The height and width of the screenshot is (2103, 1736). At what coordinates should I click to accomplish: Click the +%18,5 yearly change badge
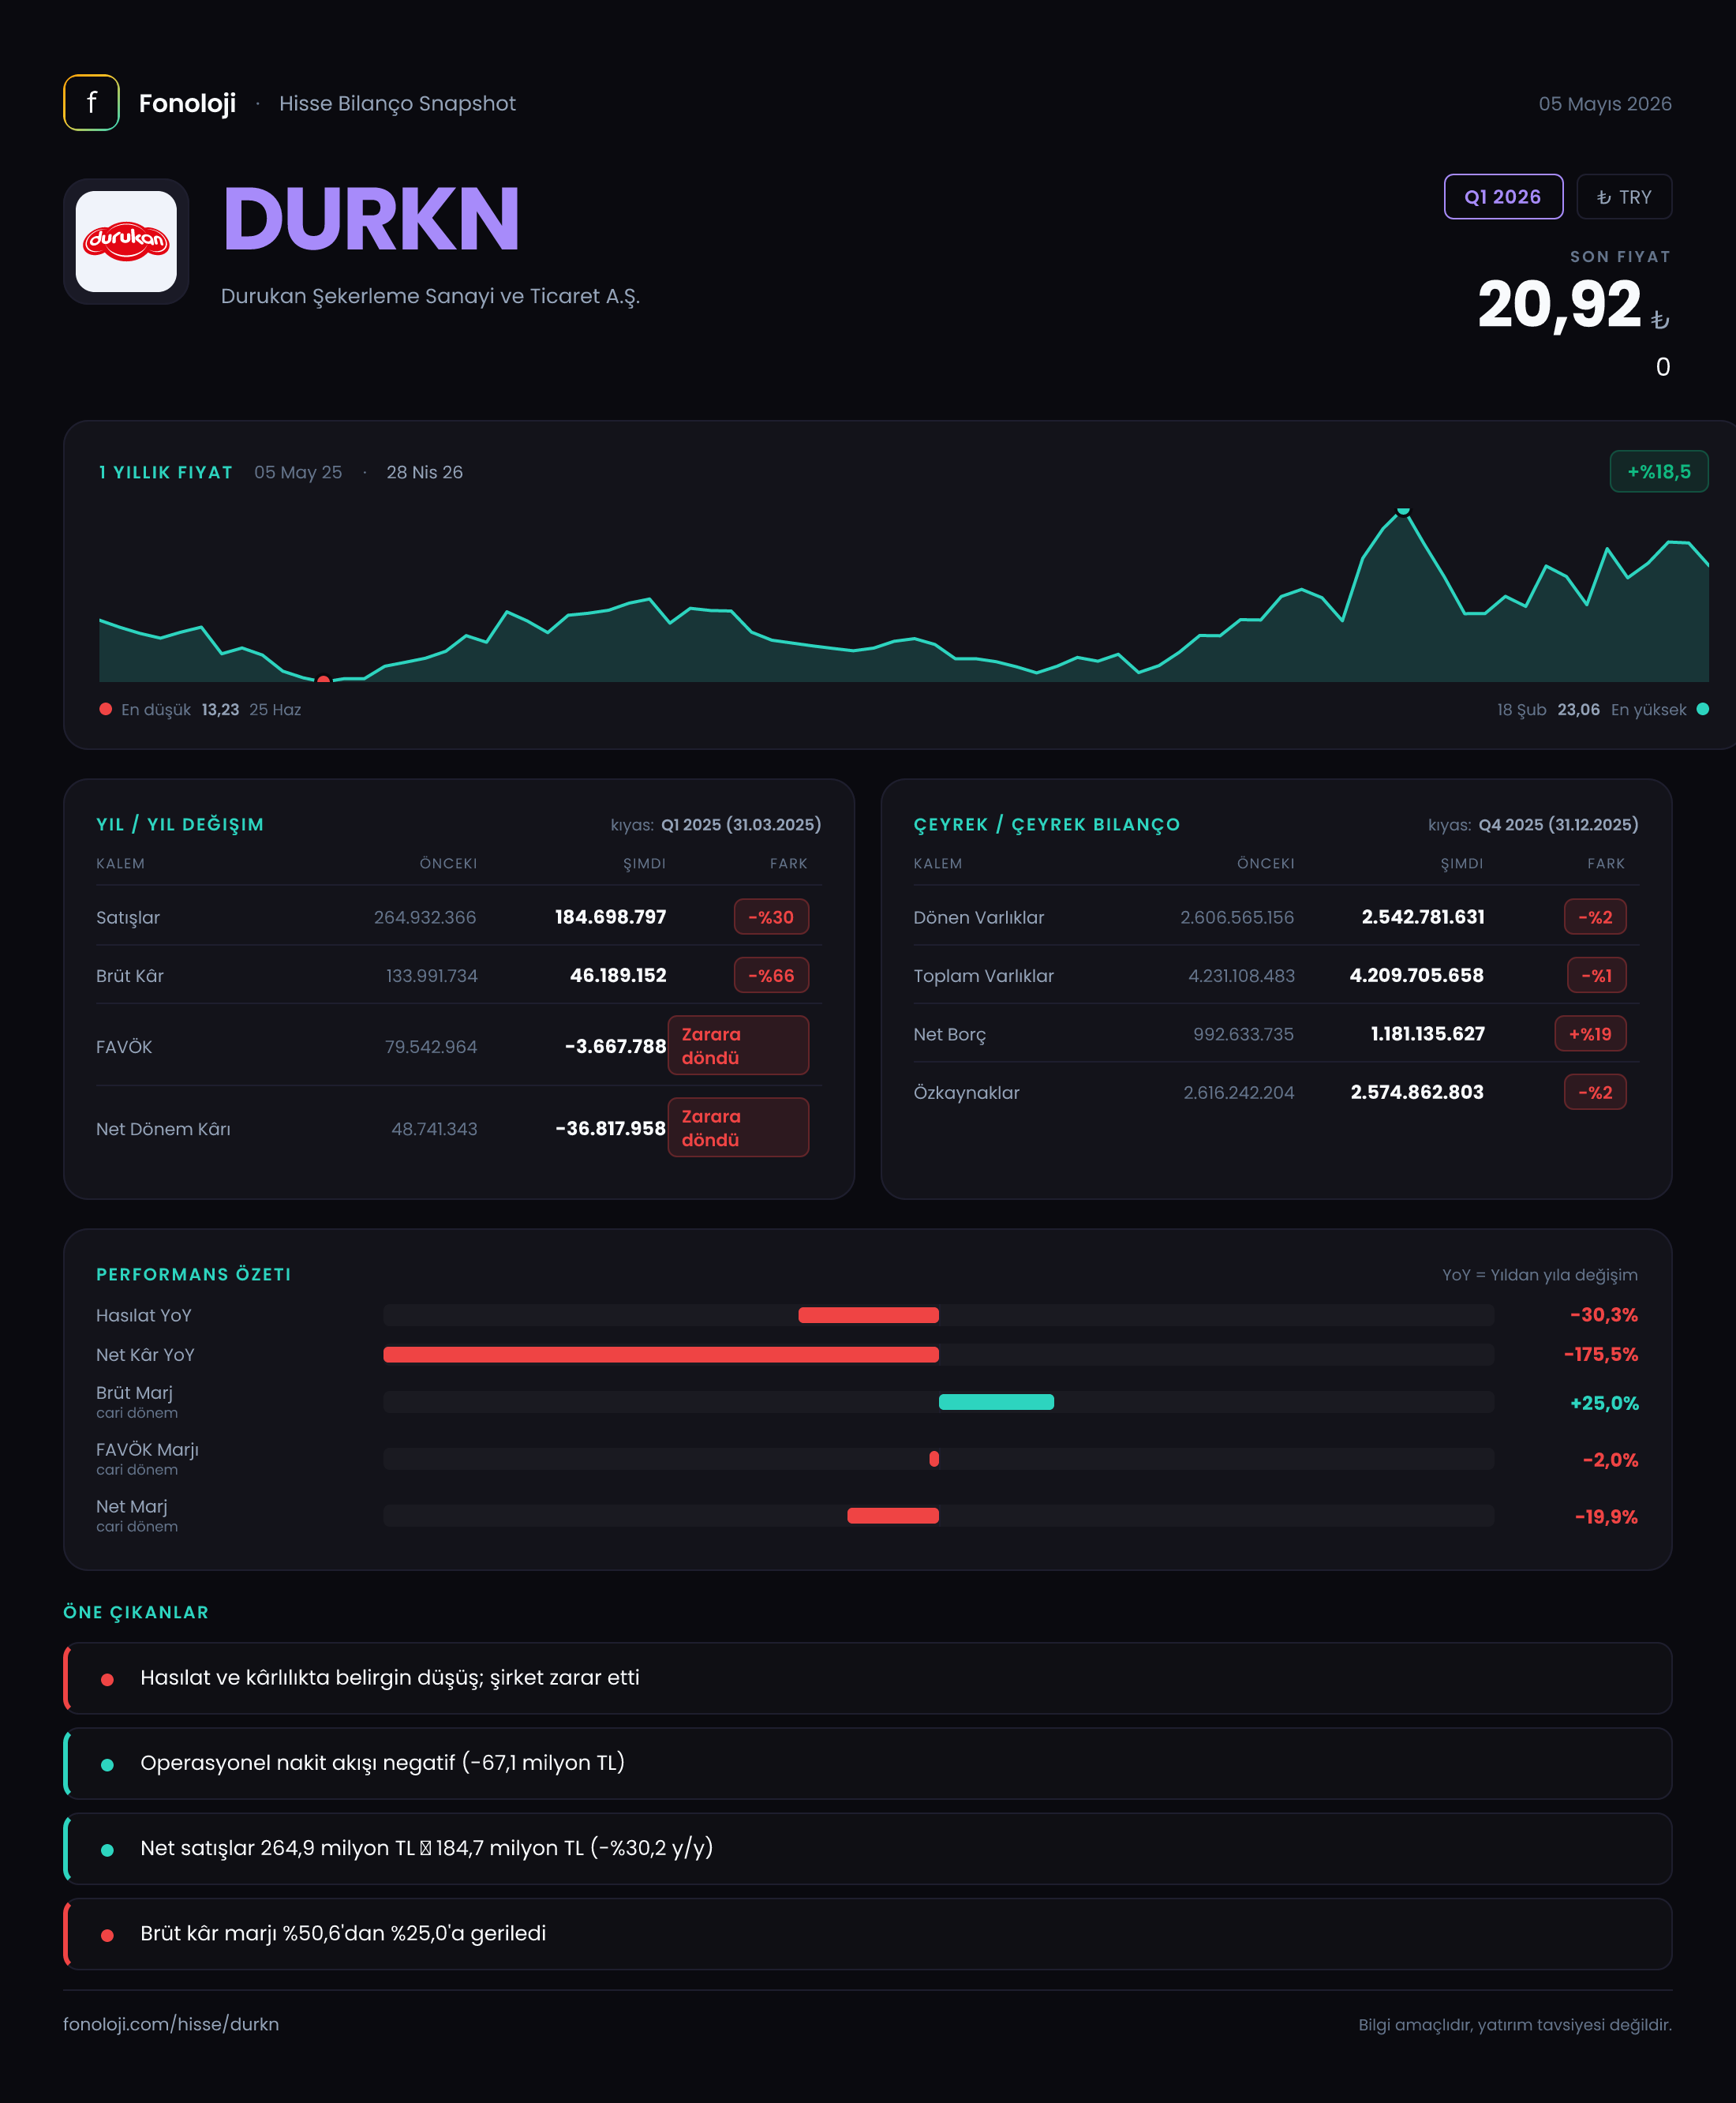pyautogui.click(x=1659, y=471)
